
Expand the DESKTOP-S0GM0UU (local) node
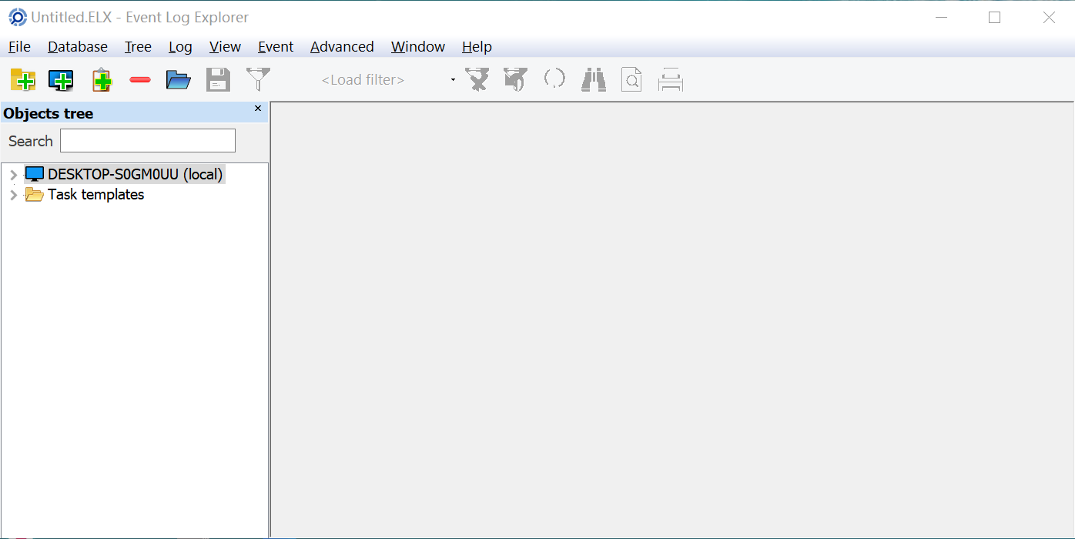tap(13, 175)
